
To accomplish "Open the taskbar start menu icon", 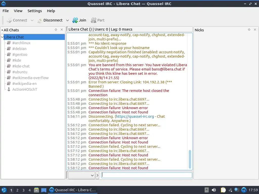I will point(4,190).
